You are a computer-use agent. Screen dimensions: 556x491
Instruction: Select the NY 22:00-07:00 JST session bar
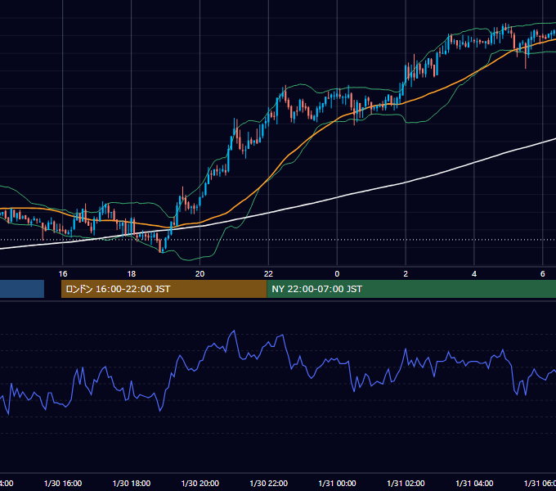tap(411, 289)
